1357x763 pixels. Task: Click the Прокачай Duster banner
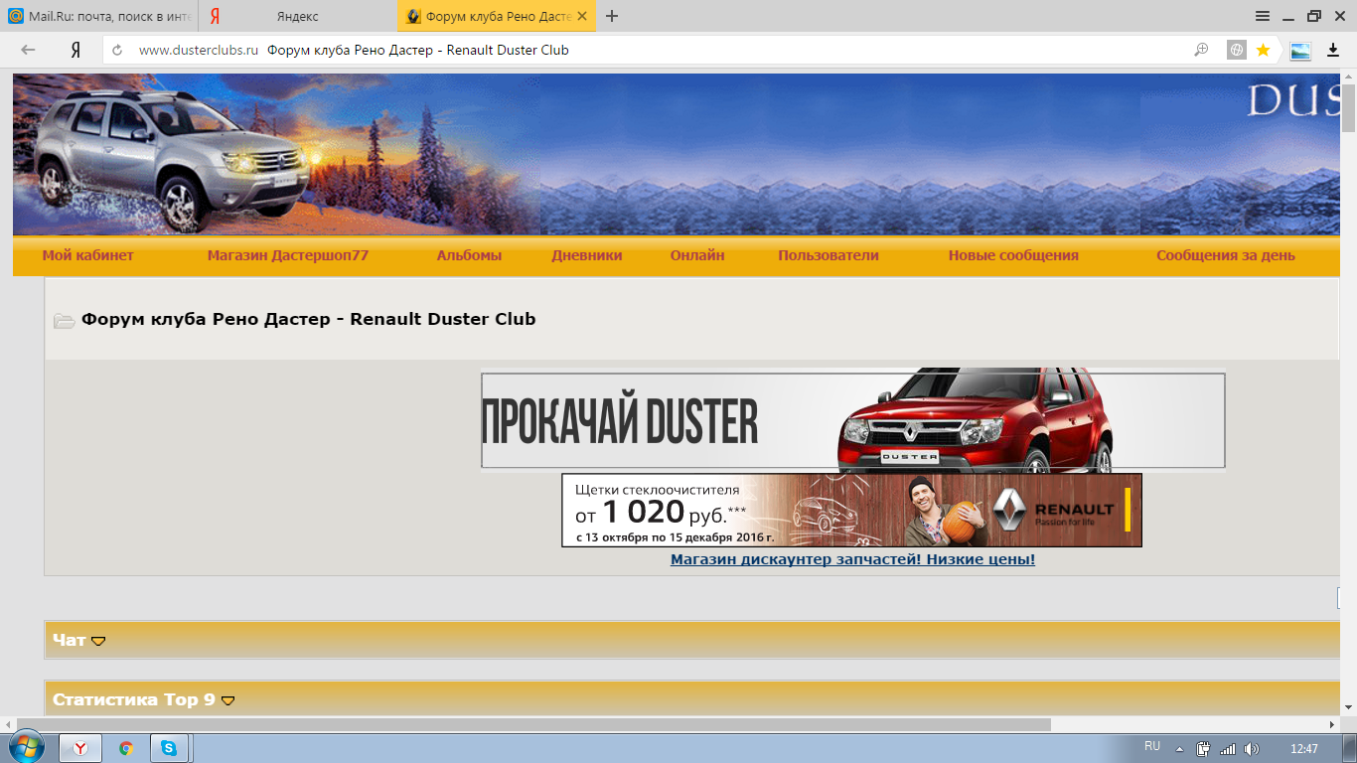pos(853,420)
